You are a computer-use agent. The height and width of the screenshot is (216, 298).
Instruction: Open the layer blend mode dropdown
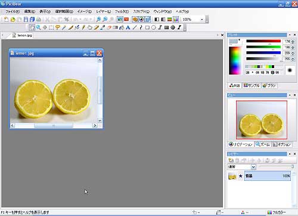(253, 167)
